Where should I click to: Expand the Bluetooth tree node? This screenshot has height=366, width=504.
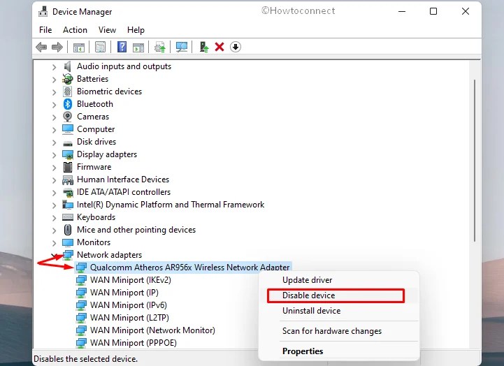click(54, 105)
